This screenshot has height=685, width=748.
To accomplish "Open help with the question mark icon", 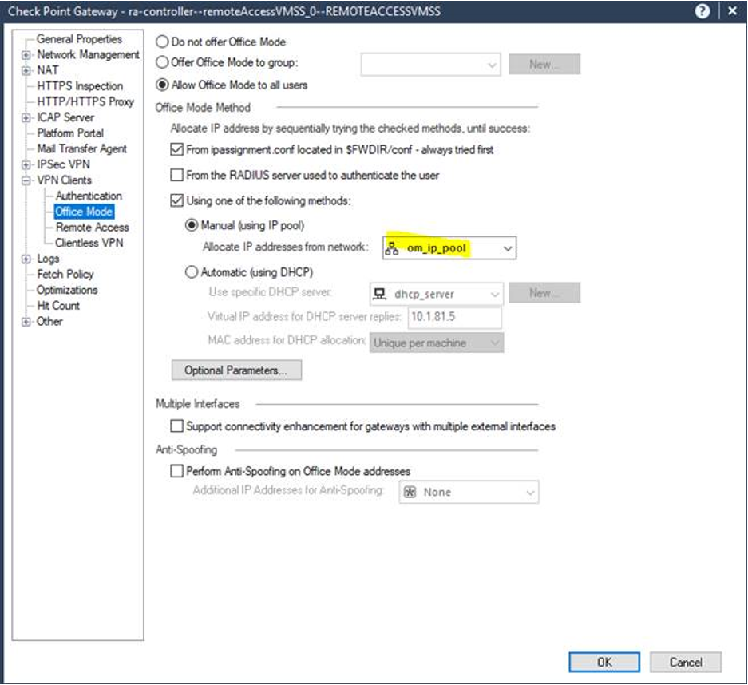I will [702, 11].
